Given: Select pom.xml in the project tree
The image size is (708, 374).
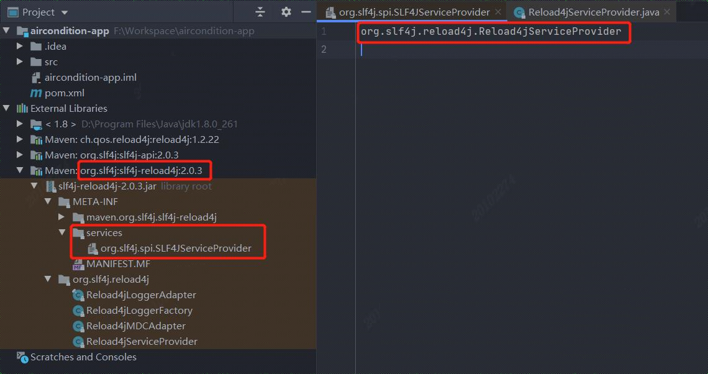Looking at the screenshot, I should pyautogui.click(x=65, y=93).
